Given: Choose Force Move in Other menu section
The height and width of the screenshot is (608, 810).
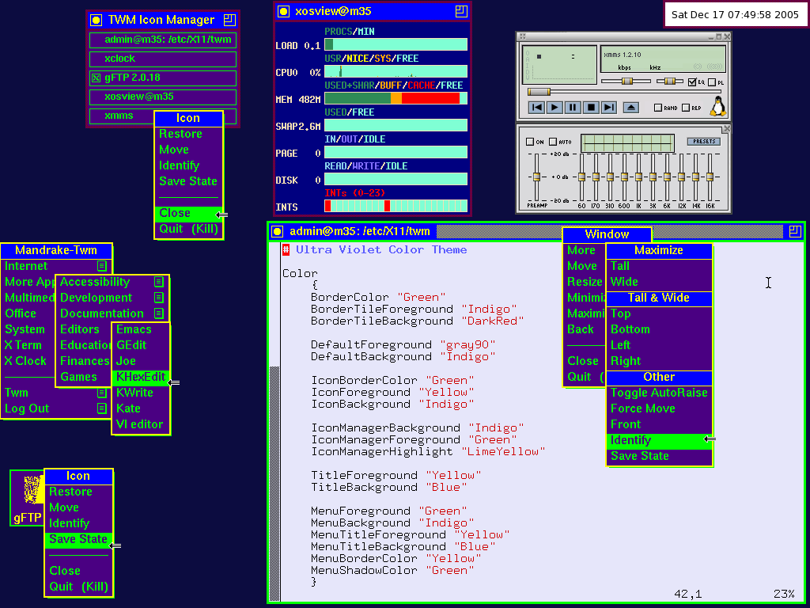Looking at the screenshot, I should click(659, 408).
